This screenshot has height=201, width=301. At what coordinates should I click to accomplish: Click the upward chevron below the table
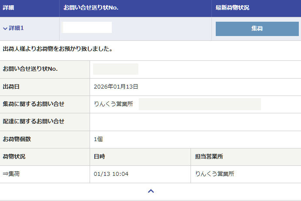(150, 191)
